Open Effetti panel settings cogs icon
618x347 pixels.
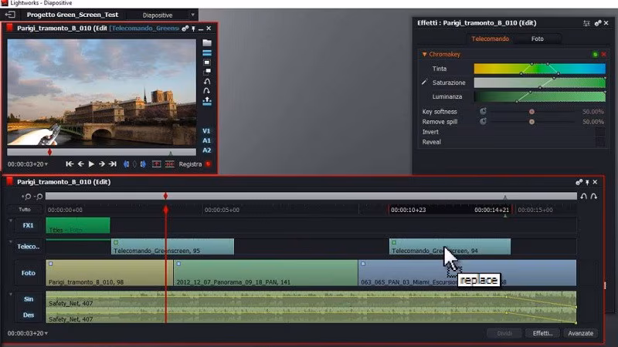[598, 23]
